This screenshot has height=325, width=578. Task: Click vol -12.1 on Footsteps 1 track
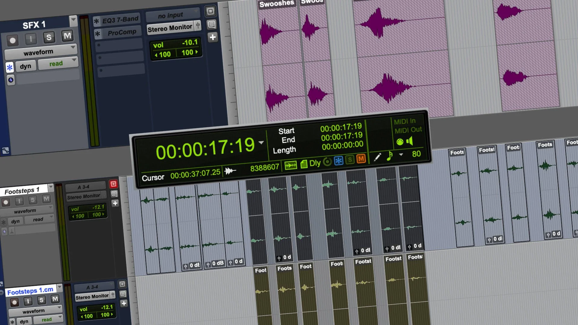pos(88,208)
